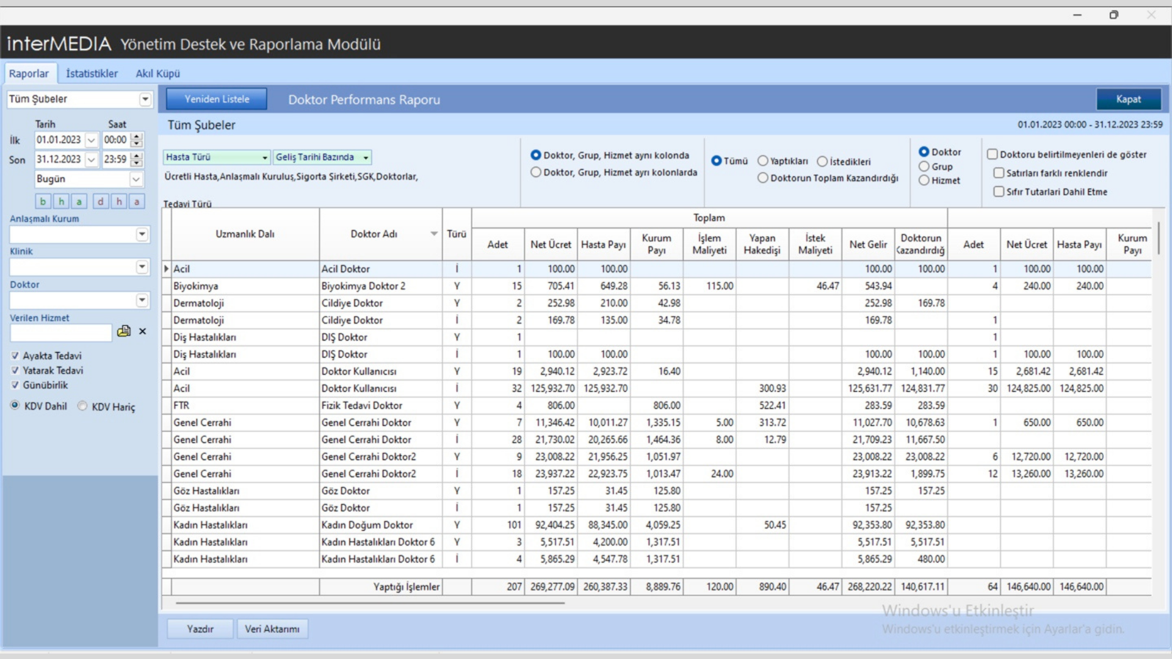Click the red 'd' quick date button
1172x659 pixels.
(101, 201)
